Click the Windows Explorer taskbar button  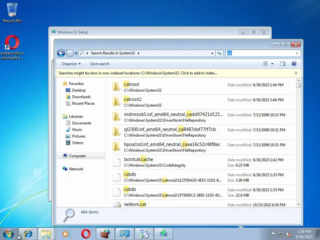[46, 234]
